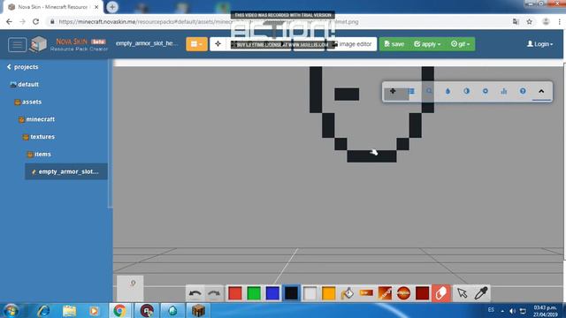
Task: Click the volume icon in system tray
Action: pyautogui.click(x=512, y=310)
